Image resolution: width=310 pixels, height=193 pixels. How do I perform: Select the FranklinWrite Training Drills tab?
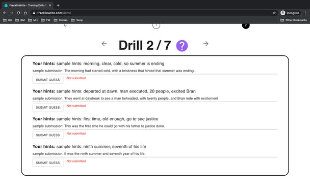pyautogui.click(x=28, y=5)
